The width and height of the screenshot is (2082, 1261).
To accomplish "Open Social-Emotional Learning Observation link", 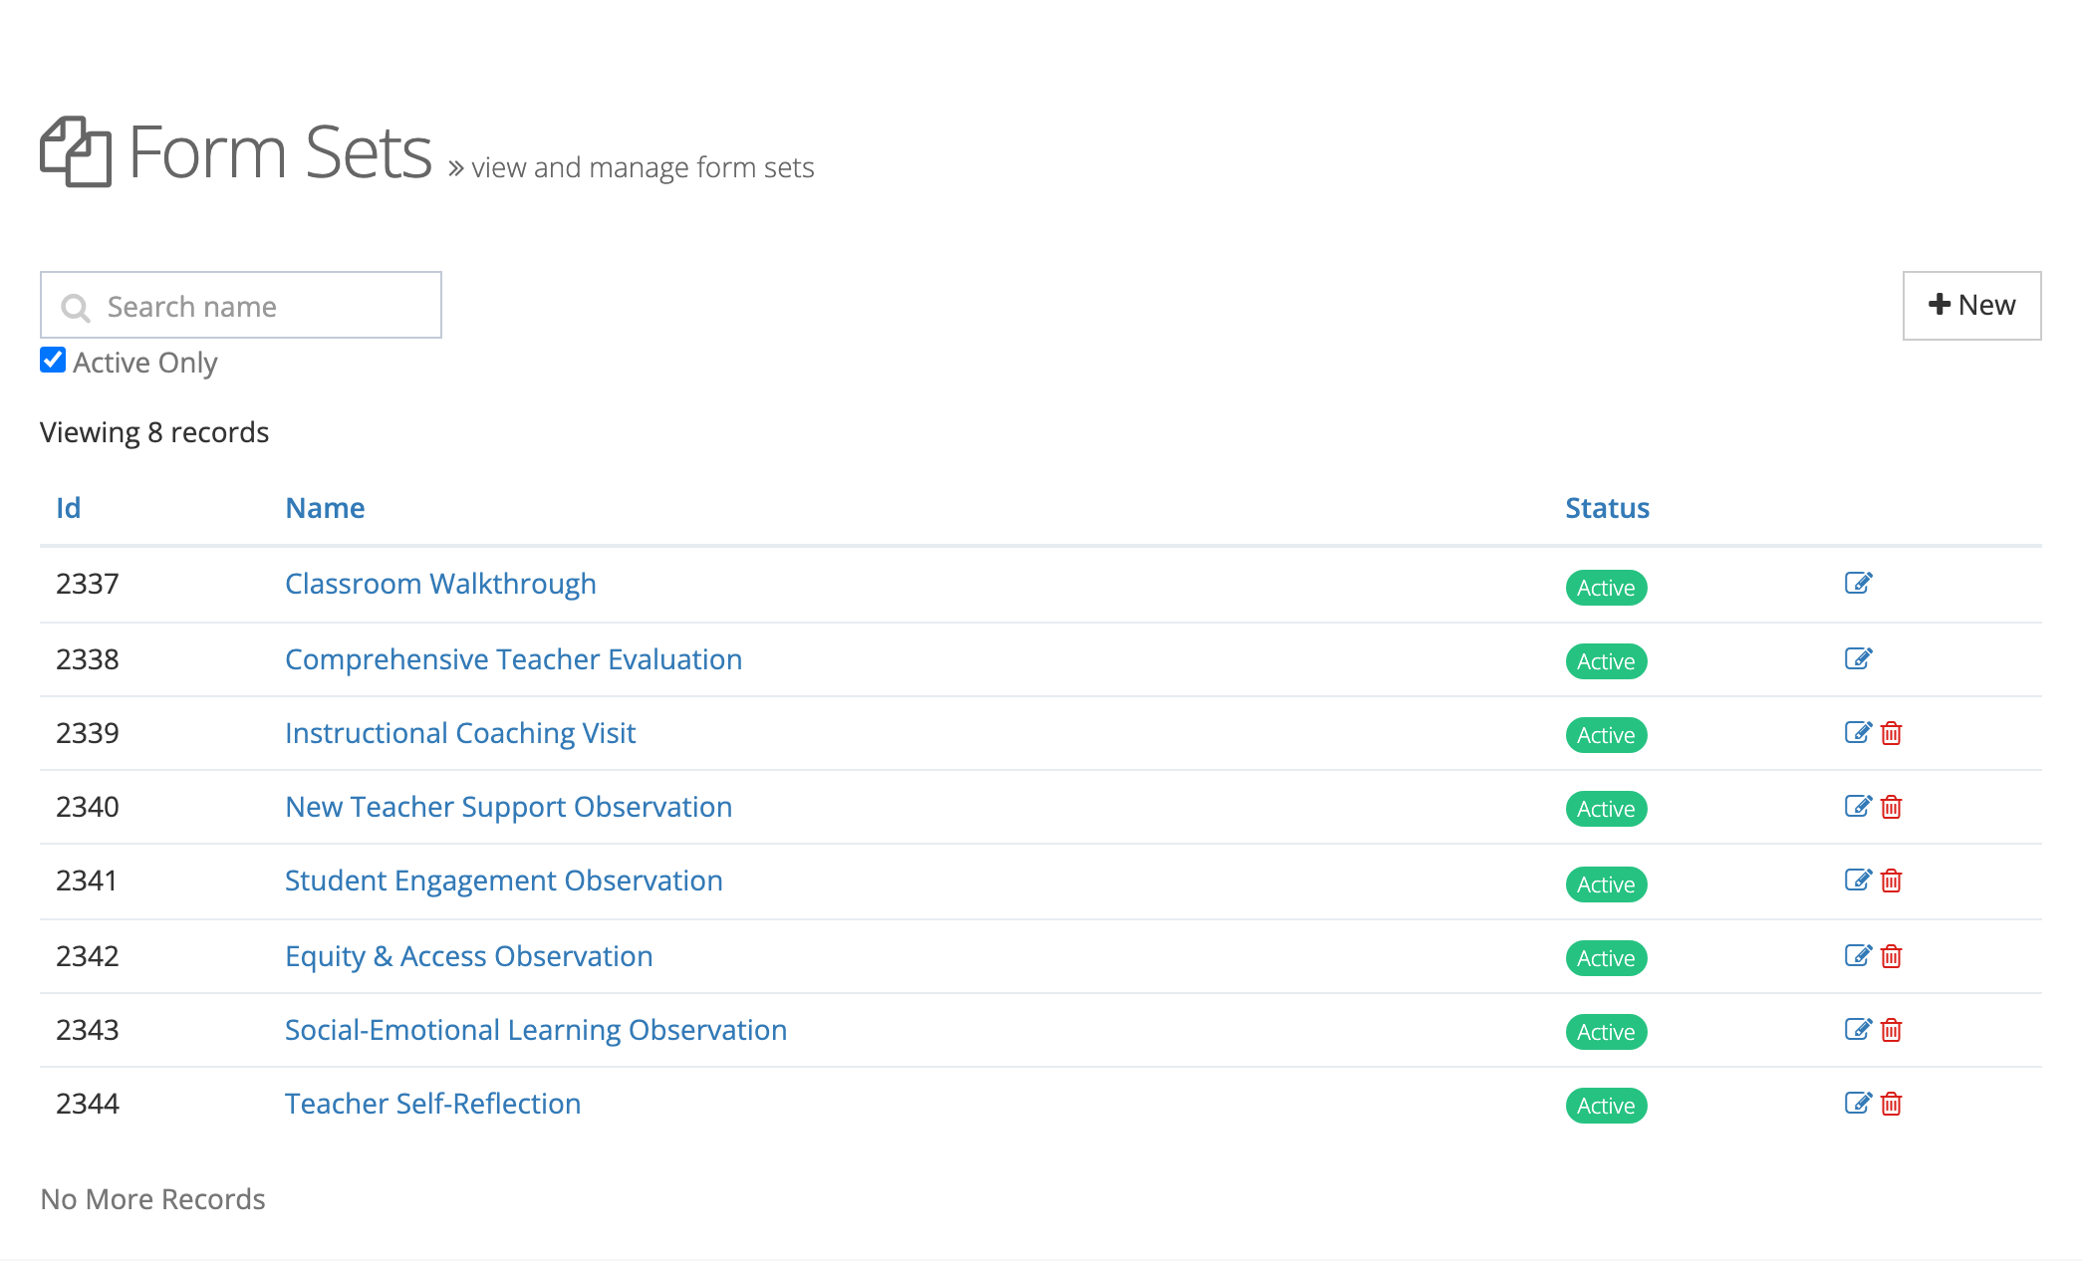I will point(536,1030).
